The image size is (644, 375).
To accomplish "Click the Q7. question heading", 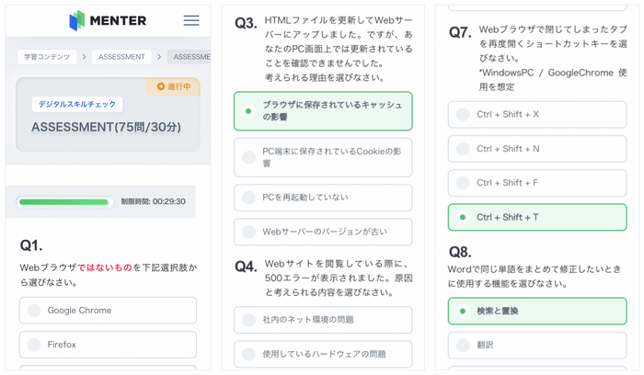I will pos(460,32).
